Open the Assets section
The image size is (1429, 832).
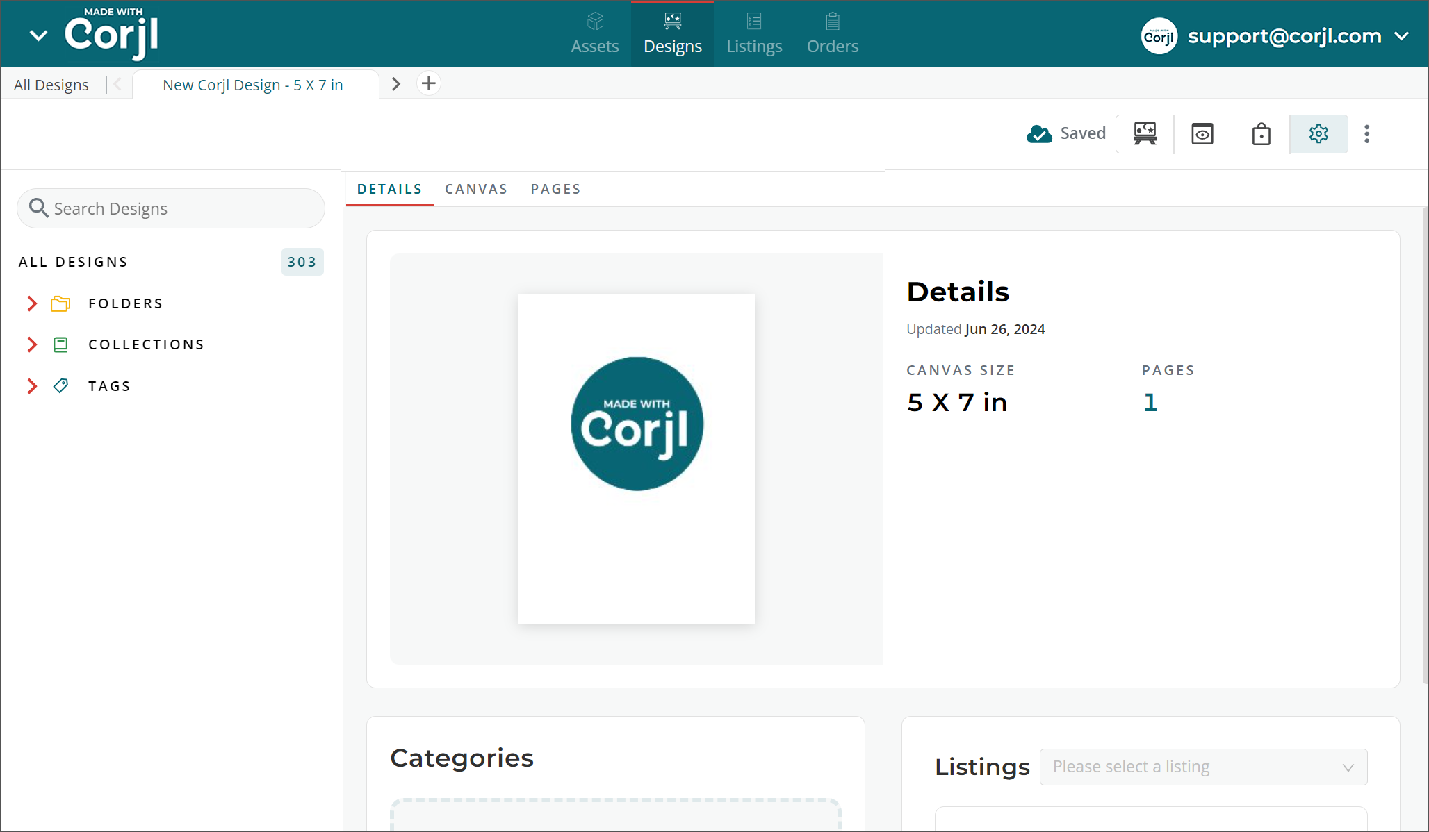[x=594, y=33]
